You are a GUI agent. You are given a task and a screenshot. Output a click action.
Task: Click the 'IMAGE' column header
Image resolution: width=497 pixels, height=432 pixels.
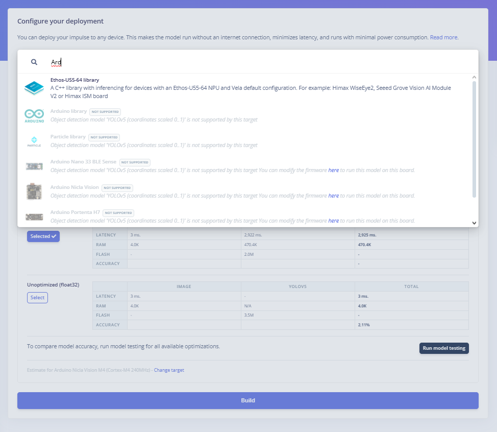184,286
